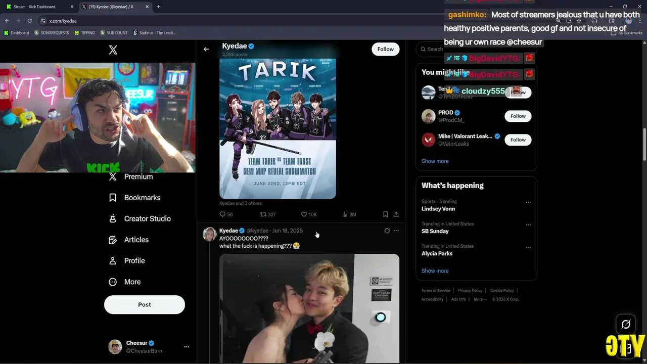Click Kyedae's verified badge in header

pos(251,46)
